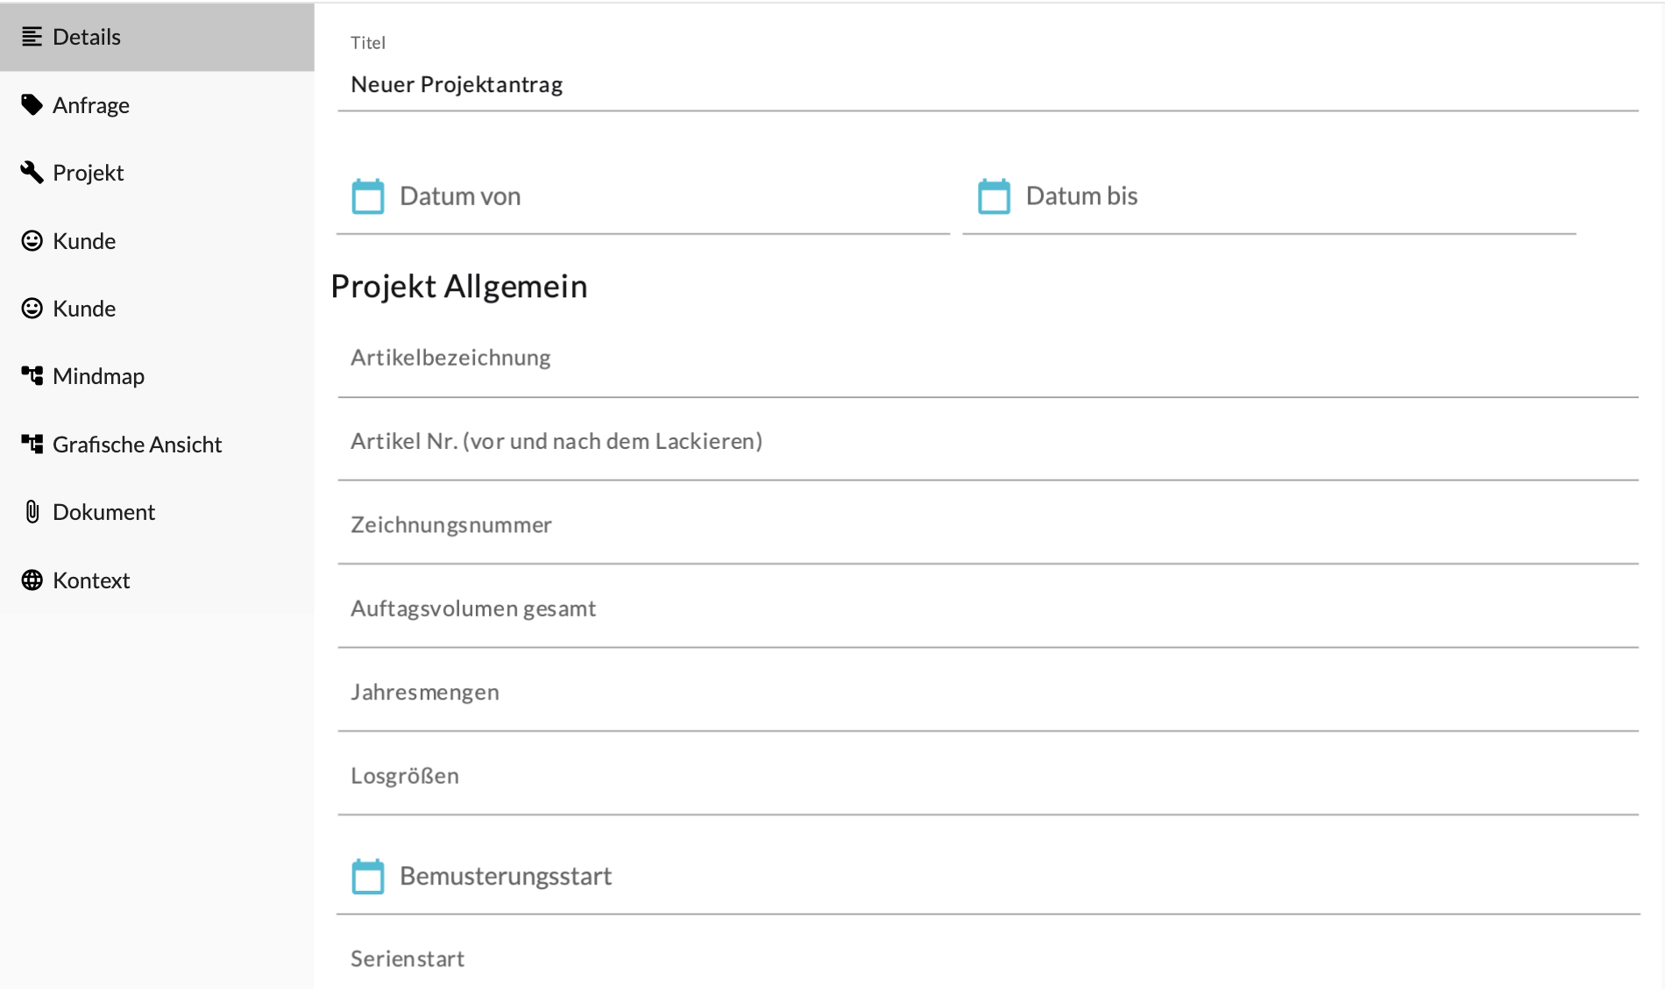Edit the Titel field 'Neuer Projektantrag'
This screenshot has height=989, width=1665.
(987, 85)
